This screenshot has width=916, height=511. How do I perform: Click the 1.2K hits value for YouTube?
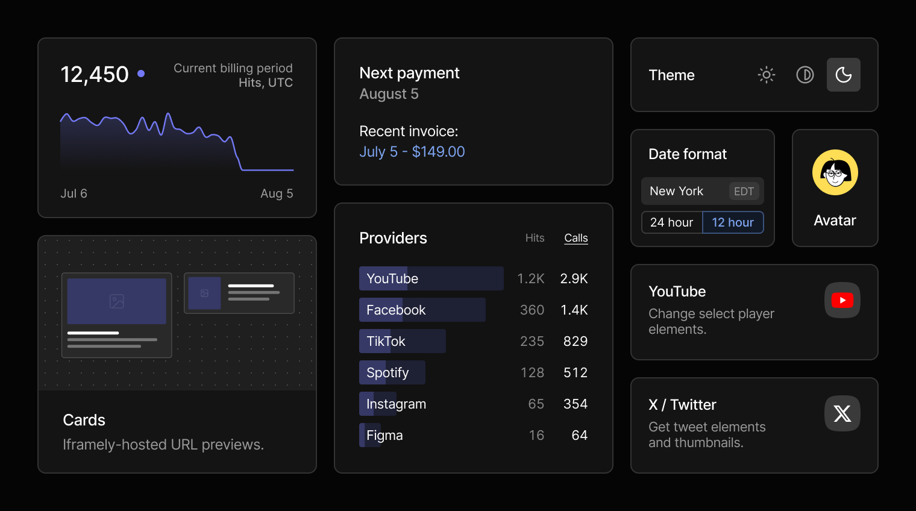tap(531, 278)
